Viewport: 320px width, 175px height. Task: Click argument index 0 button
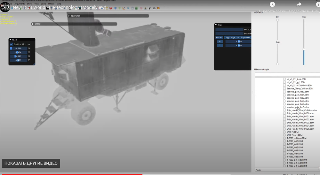(x=220, y=42)
